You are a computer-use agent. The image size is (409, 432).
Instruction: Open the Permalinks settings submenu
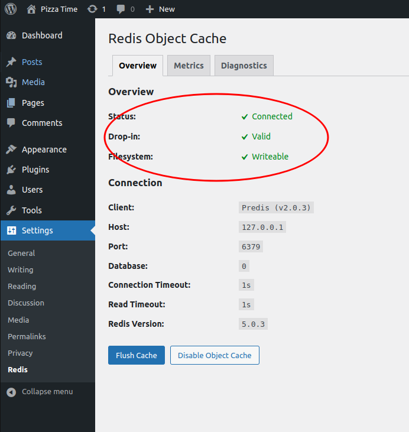pos(27,336)
